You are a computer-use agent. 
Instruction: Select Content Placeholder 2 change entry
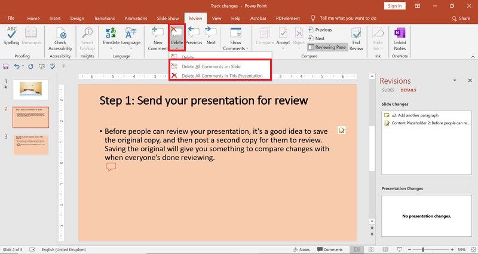point(427,123)
